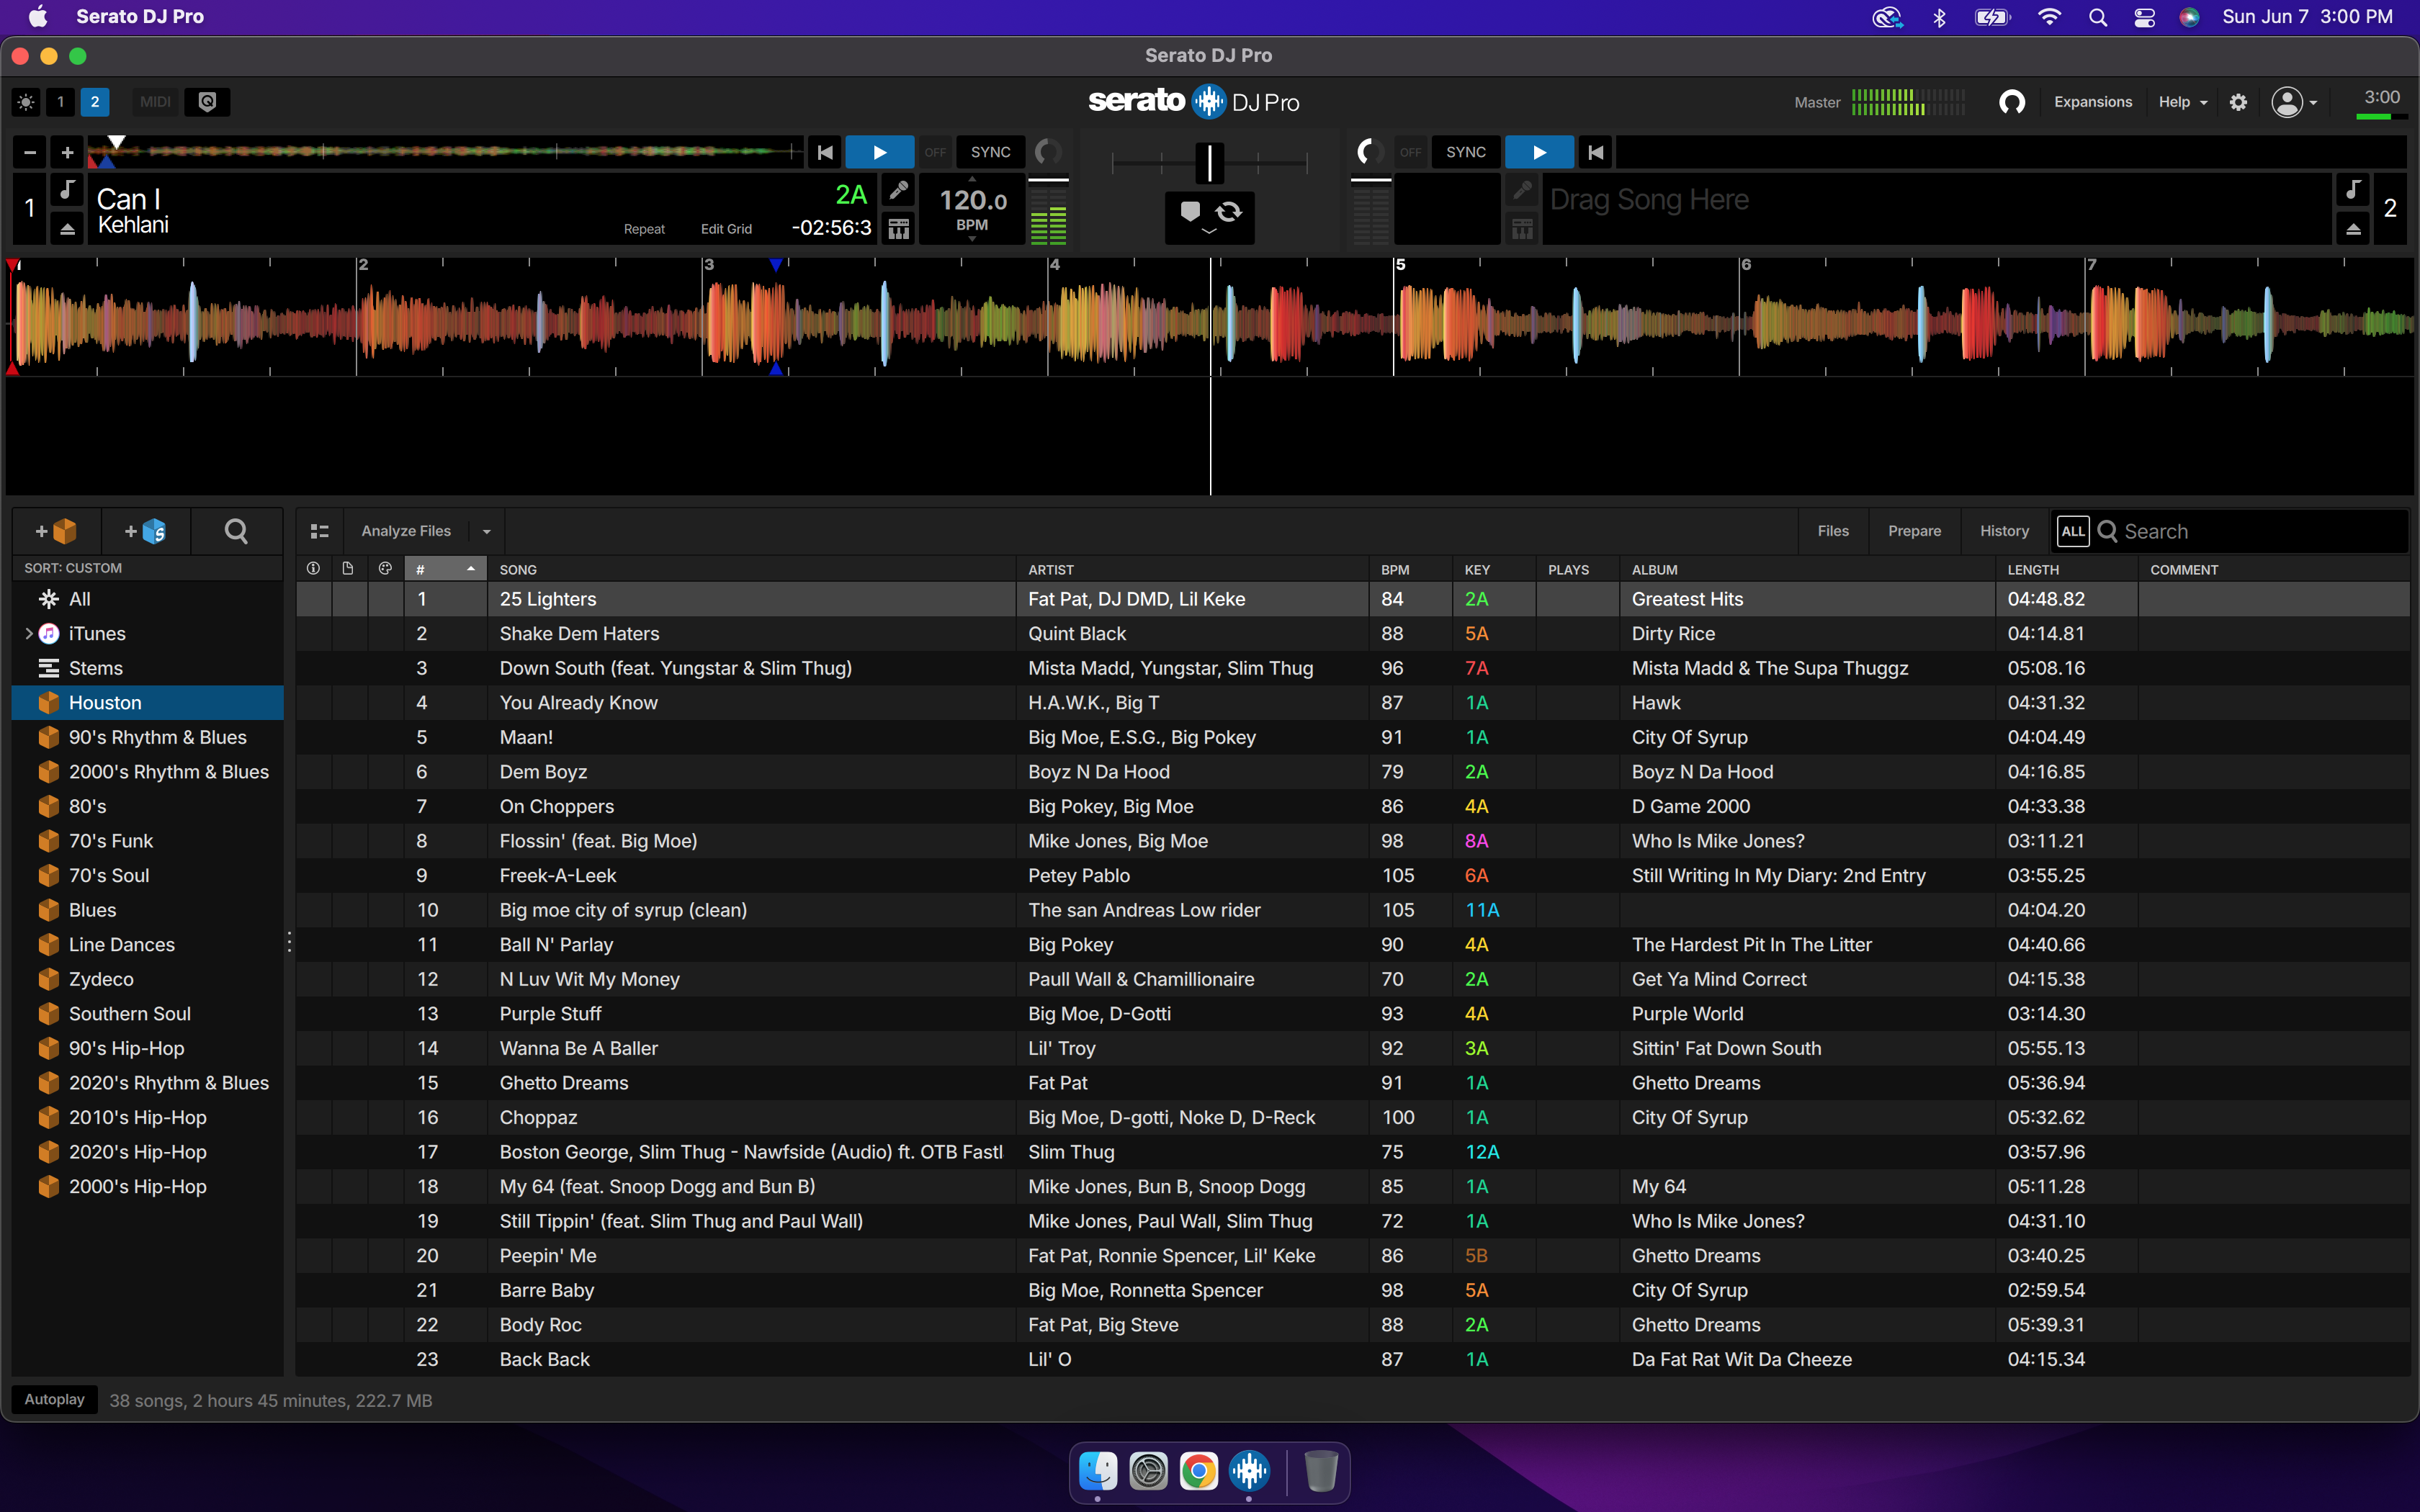The width and height of the screenshot is (2420, 1512).
Task: Click the circular arrows icon below crossfader
Action: coord(1229,211)
